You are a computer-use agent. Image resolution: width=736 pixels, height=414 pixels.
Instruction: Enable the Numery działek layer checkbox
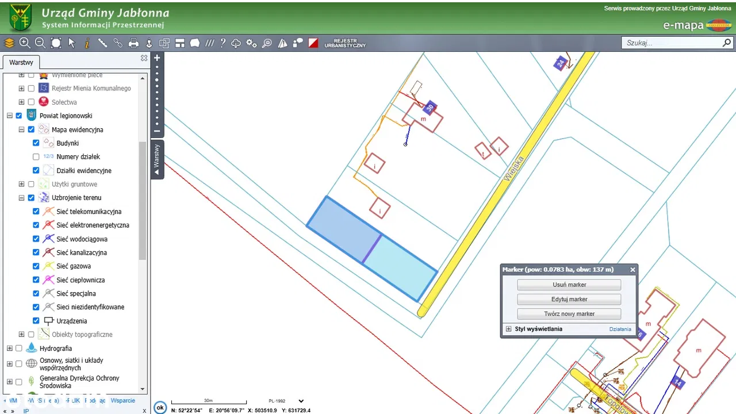pyautogui.click(x=36, y=157)
